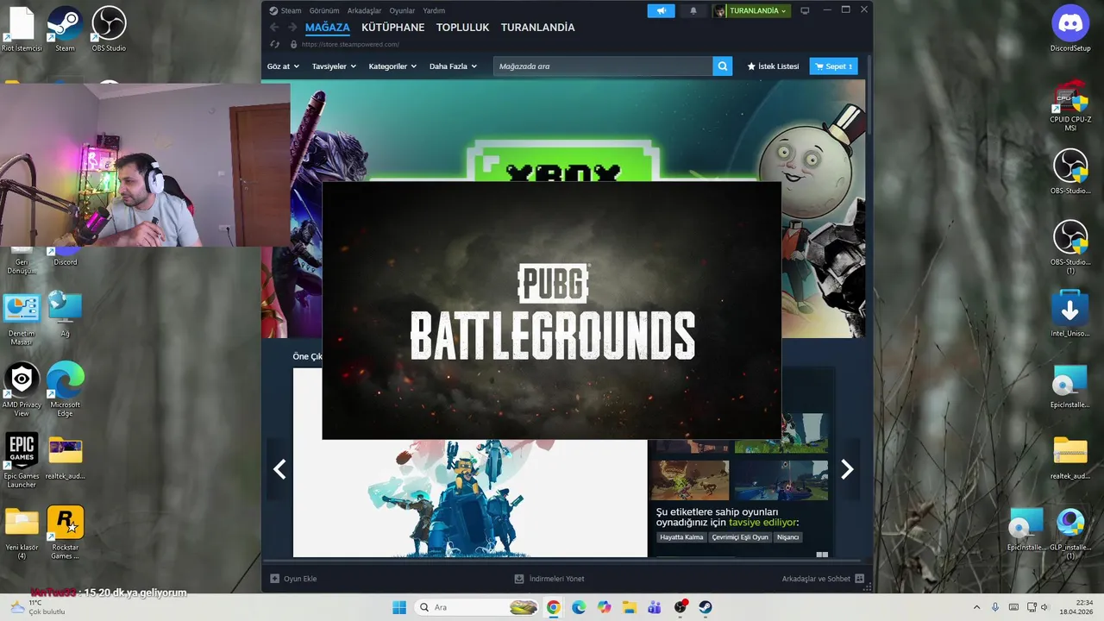Image resolution: width=1104 pixels, height=621 pixels.
Task: Show next featured game carousel arrow
Action: [x=847, y=469]
